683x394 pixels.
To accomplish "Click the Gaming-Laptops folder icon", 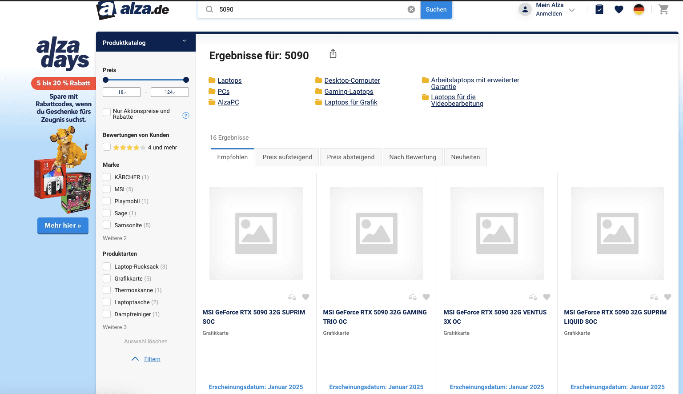I will (319, 91).
